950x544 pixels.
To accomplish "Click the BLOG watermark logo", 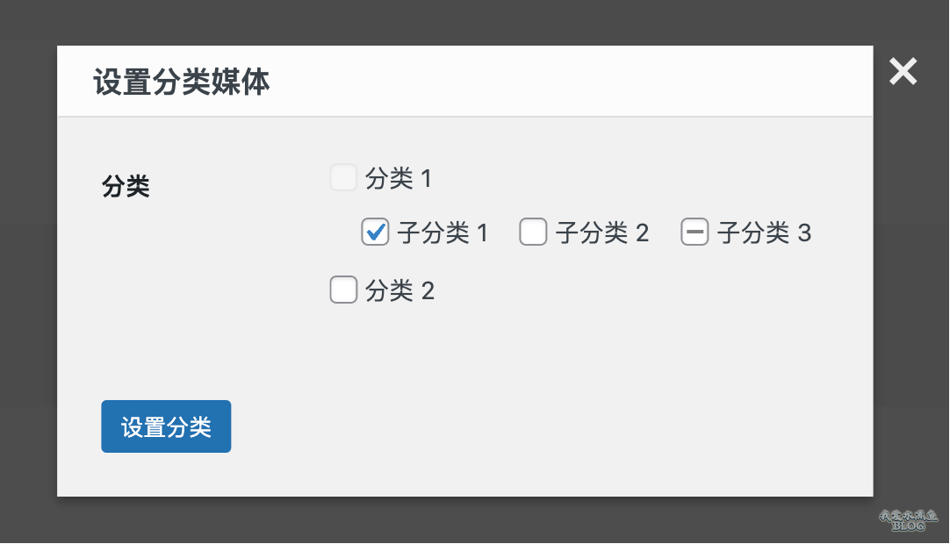I will (x=908, y=519).
